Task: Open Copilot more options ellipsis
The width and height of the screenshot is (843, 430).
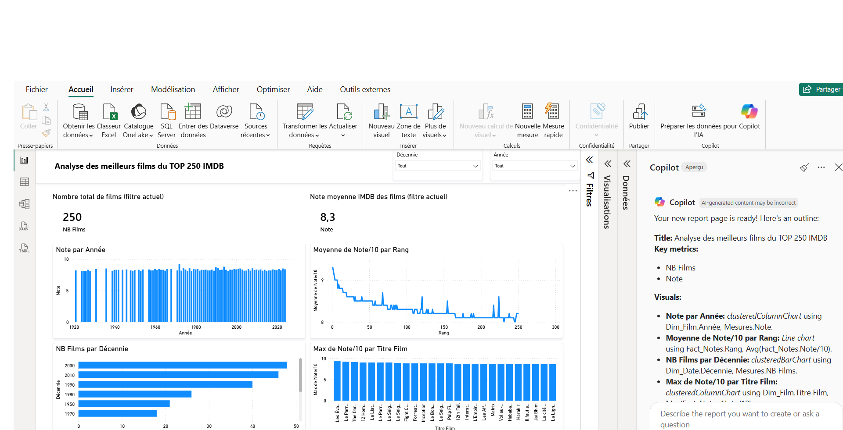Action: click(x=821, y=167)
